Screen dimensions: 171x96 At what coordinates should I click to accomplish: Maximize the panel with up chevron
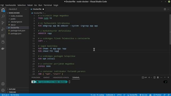pos(165,77)
